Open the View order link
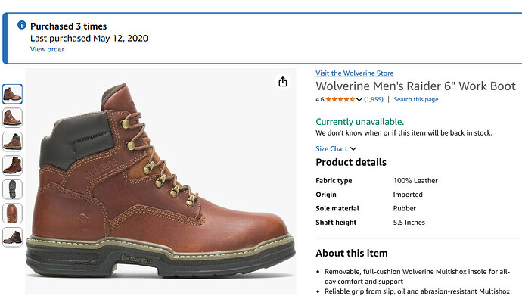522x296 pixels. click(x=47, y=49)
